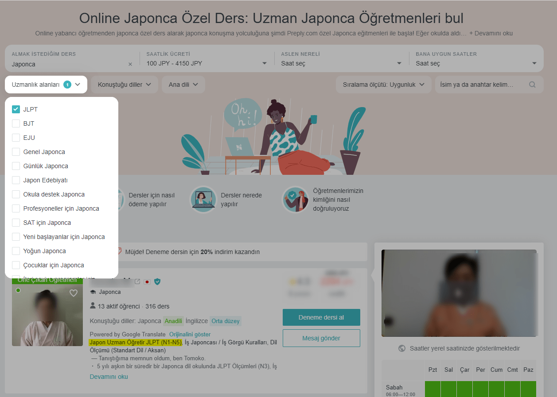Click the Deneme dersi al button
The height and width of the screenshot is (397, 557).
coord(321,317)
